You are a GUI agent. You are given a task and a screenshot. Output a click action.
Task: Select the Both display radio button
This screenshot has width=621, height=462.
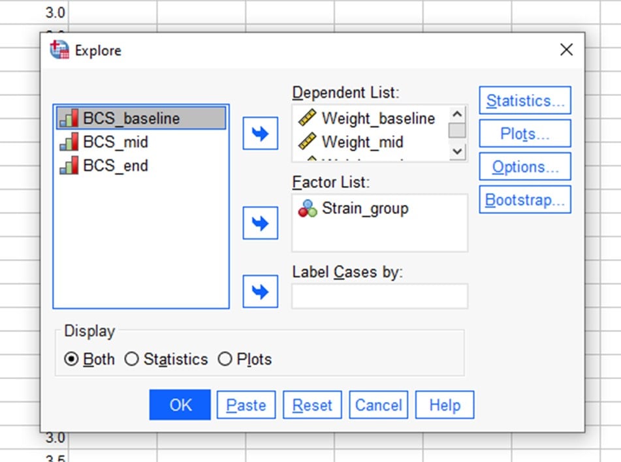(72, 360)
